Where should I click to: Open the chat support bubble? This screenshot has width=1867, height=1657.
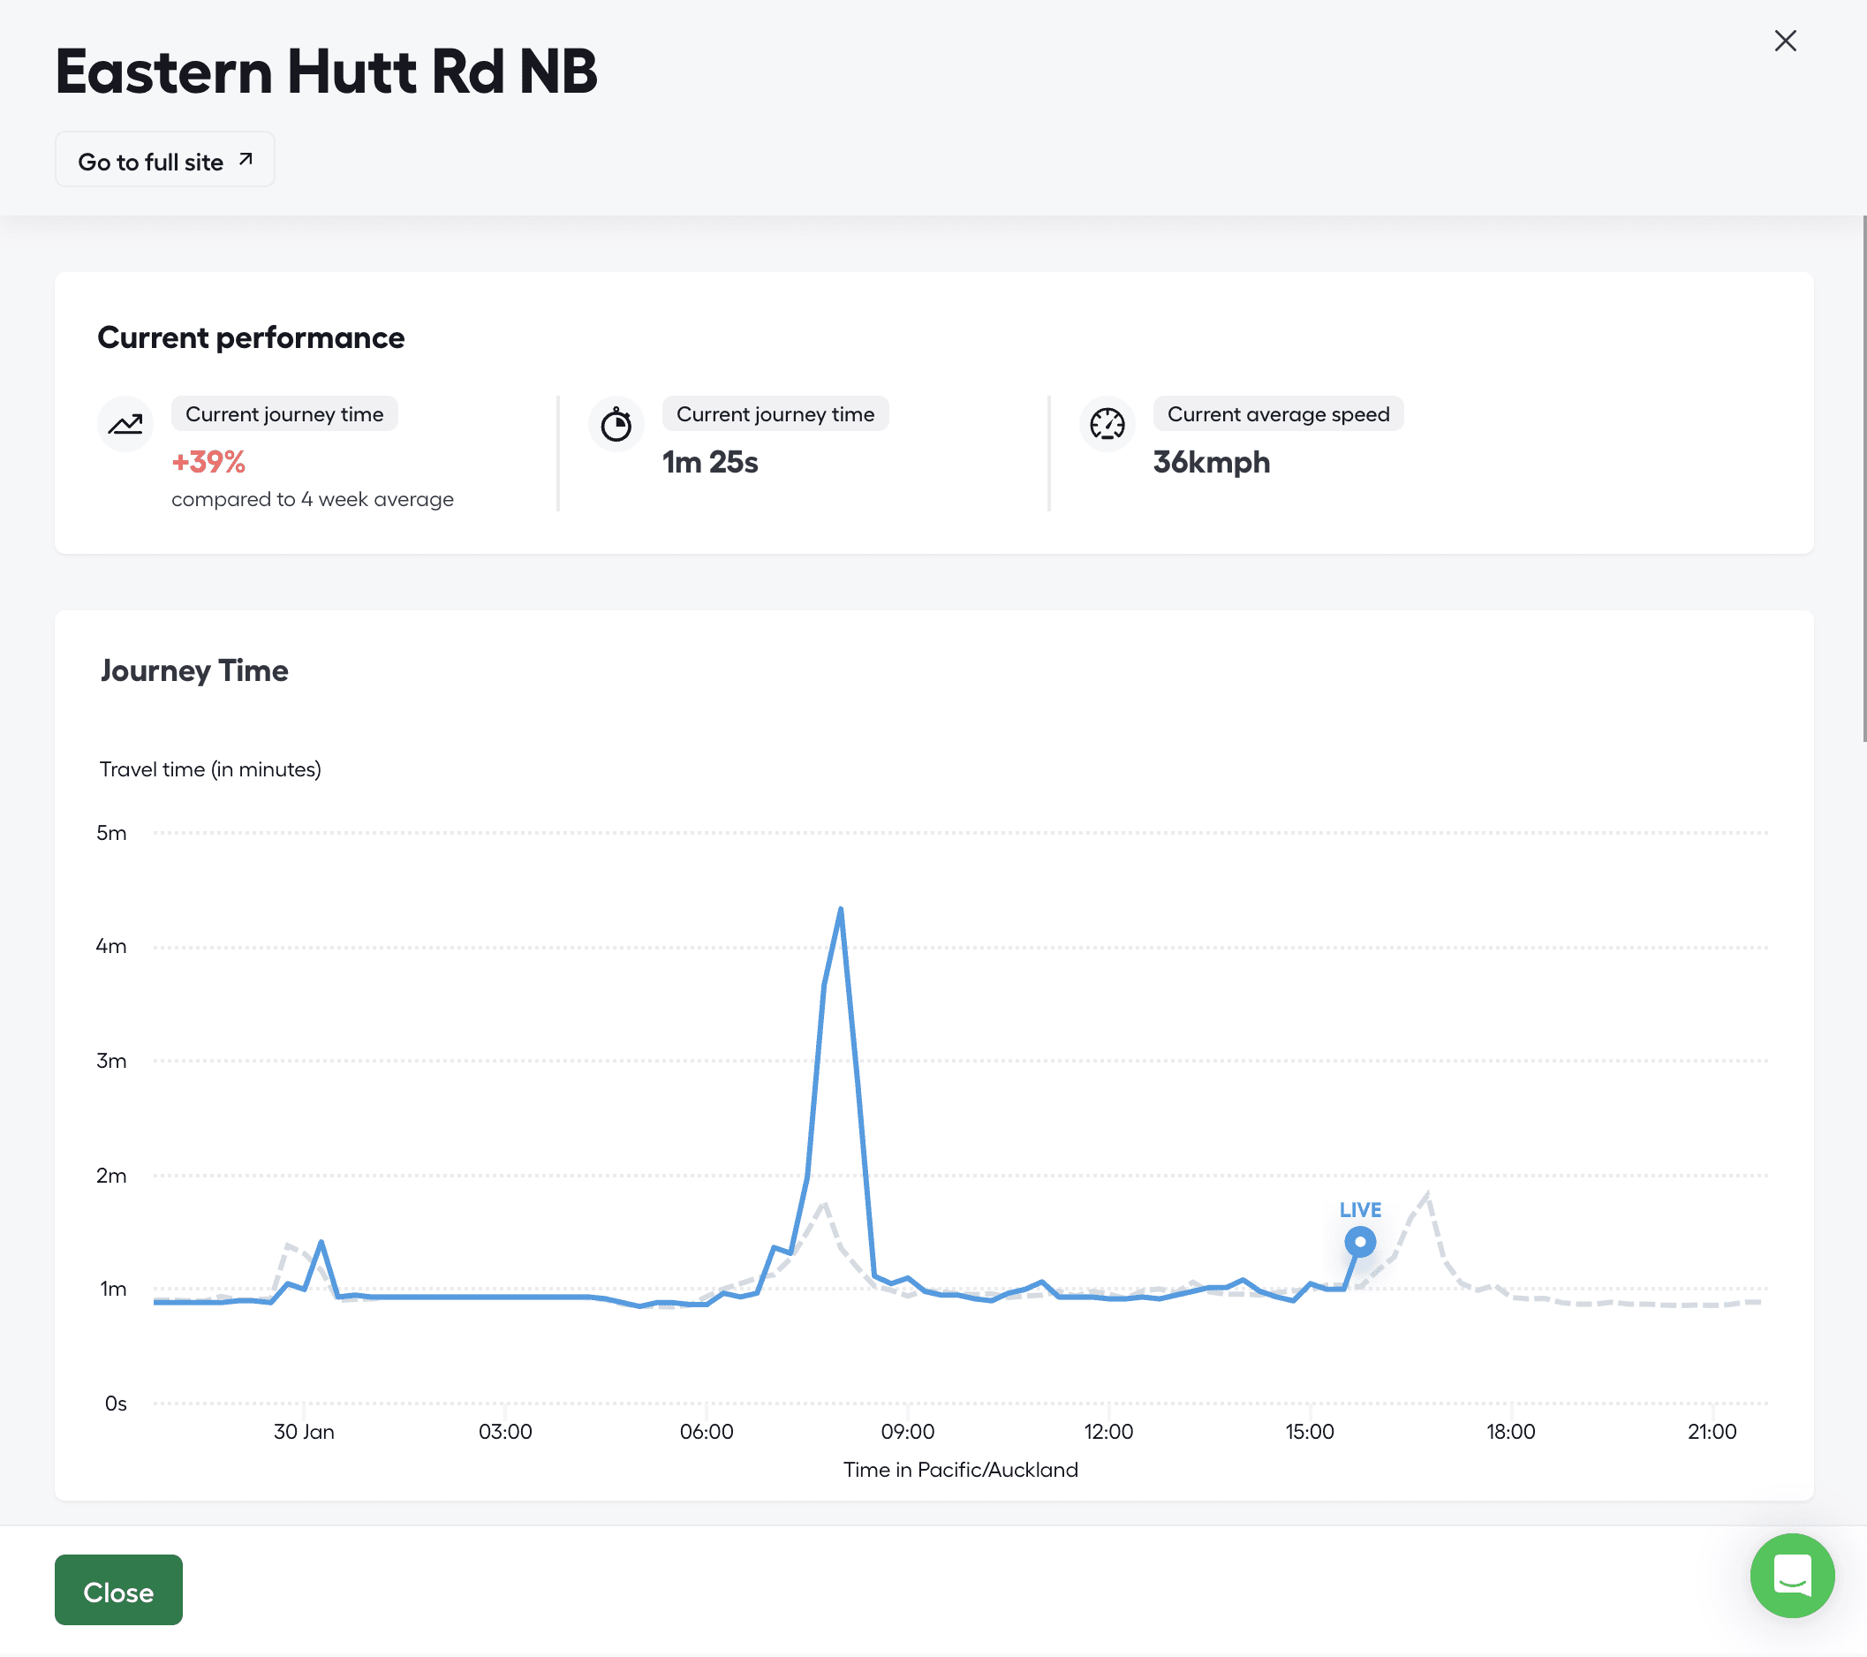(x=1791, y=1575)
